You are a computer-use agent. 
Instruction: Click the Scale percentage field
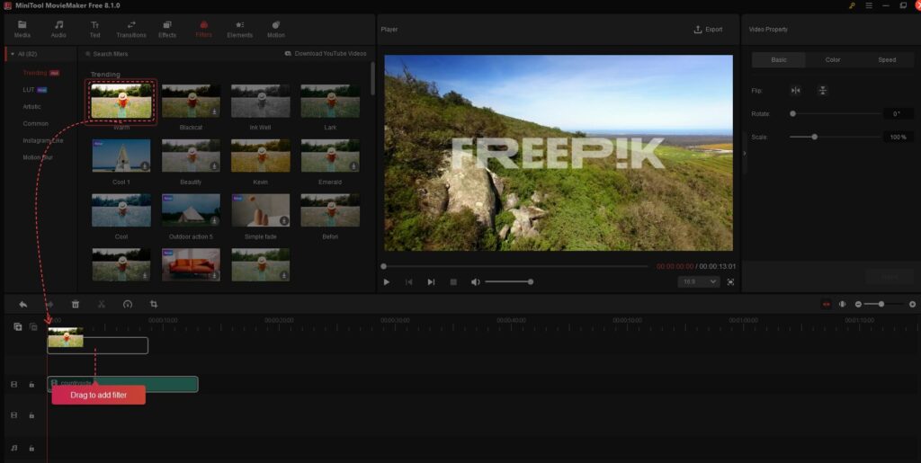click(899, 137)
